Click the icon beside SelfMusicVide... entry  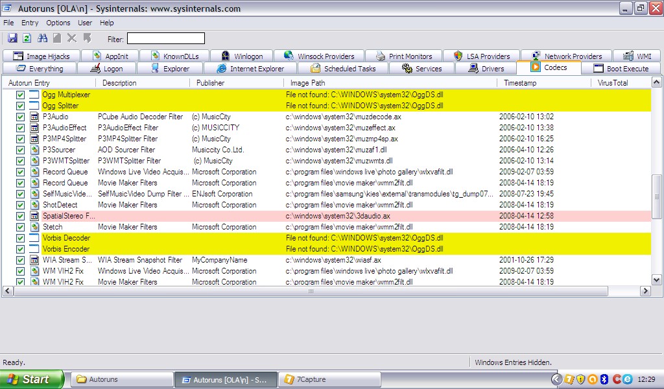[x=35, y=194]
